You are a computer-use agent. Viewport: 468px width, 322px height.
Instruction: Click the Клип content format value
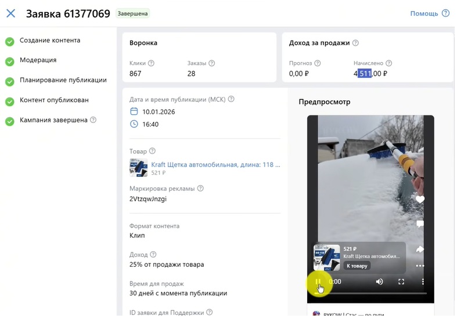(137, 236)
